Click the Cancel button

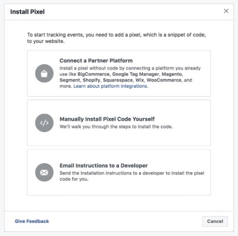215,221
